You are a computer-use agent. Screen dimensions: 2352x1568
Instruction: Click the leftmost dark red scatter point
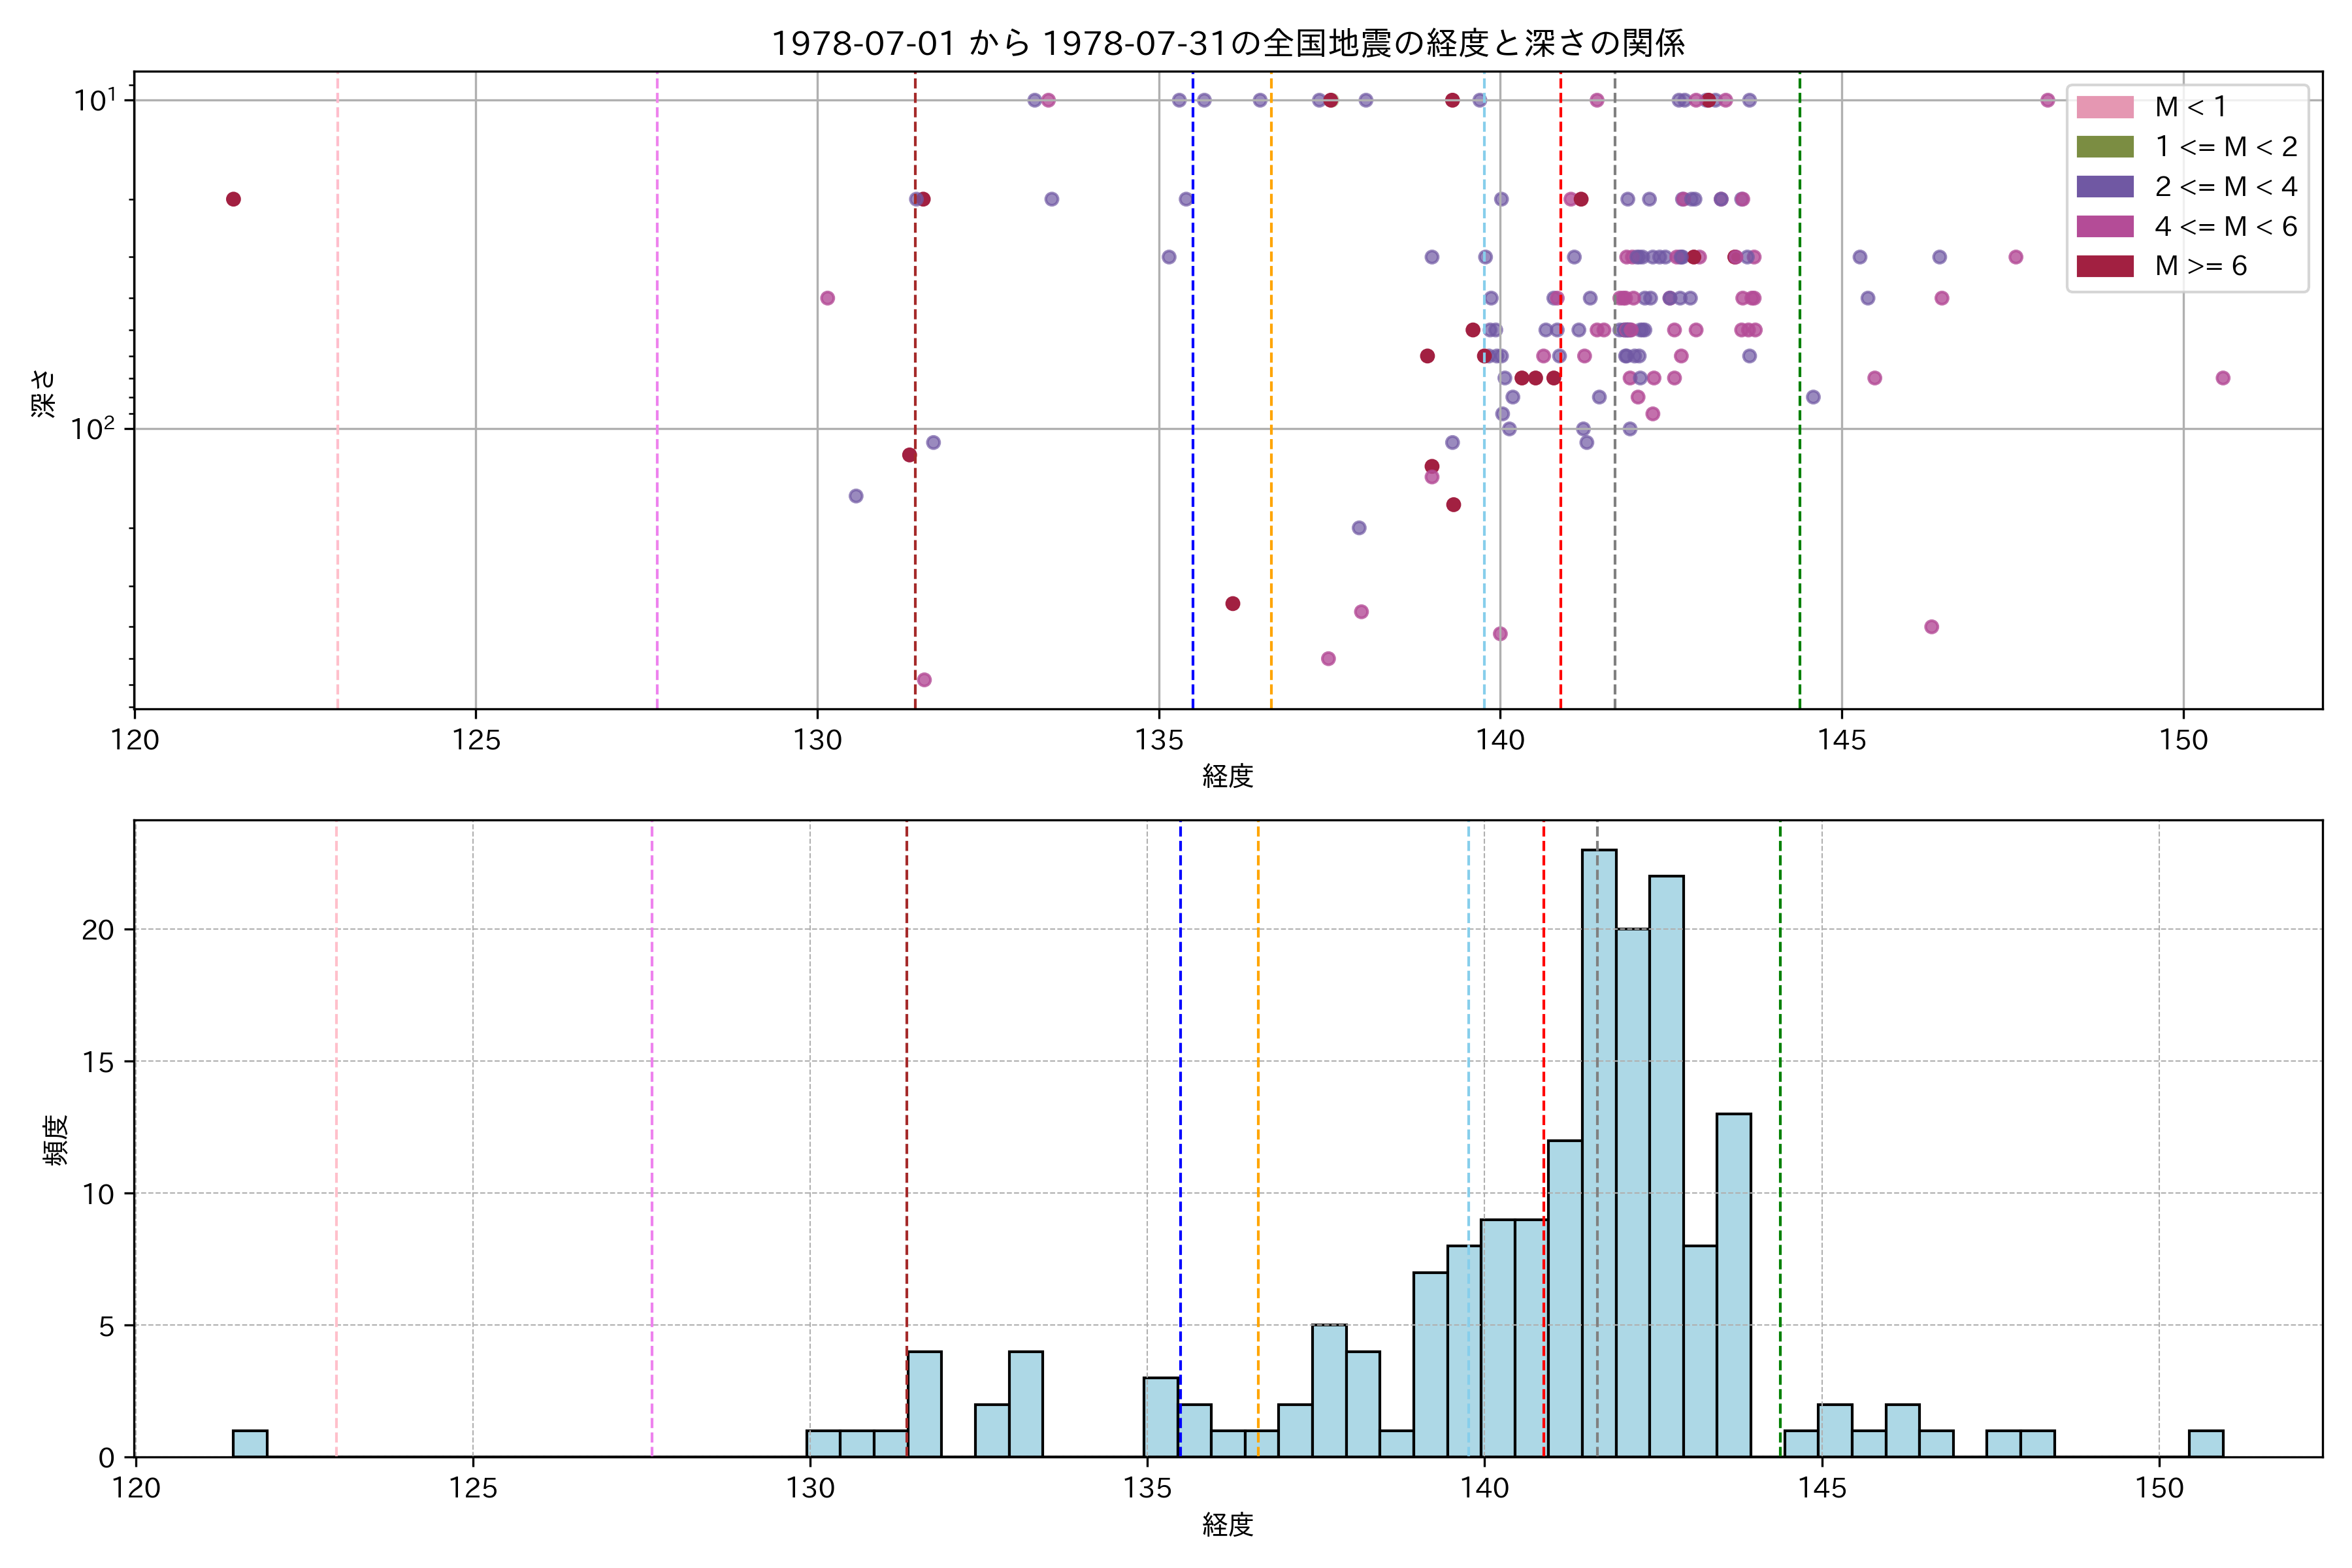point(233,199)
